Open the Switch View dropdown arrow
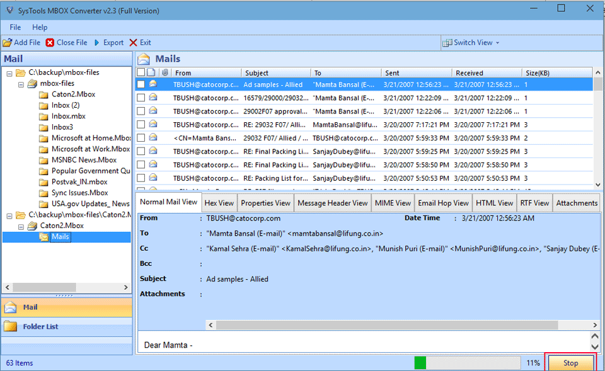Screen dimensions: 605x371 tap(498, 43)
